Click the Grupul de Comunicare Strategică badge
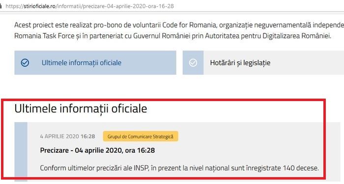This screenshot has width=344, height=184. click(141, 136)
